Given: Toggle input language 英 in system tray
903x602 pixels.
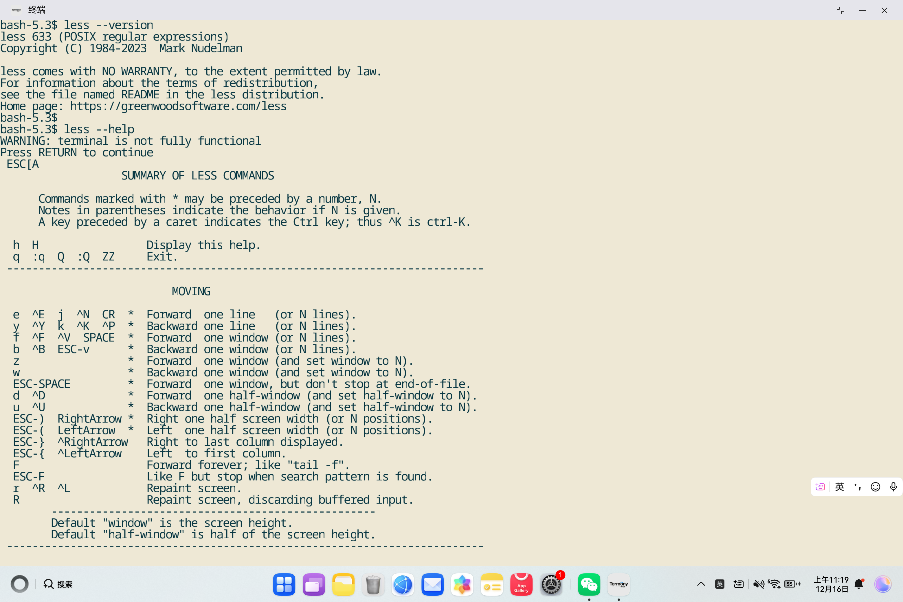Looking at the screenshot, I should click(x=720, y=584).
